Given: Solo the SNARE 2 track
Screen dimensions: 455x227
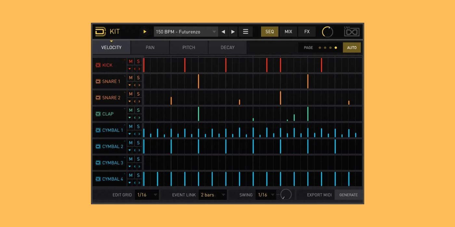Looking at the screenshot, I should point(138,94).
